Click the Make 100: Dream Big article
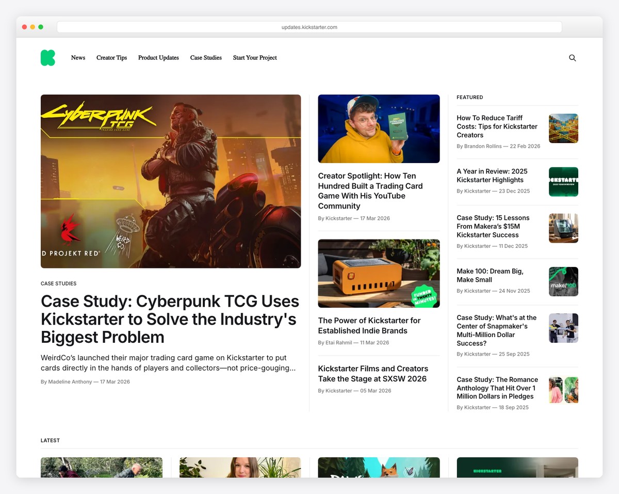Image resolution: width=619 pixels, height=494 pixels. pyautogui.click(x=490, y=275)
